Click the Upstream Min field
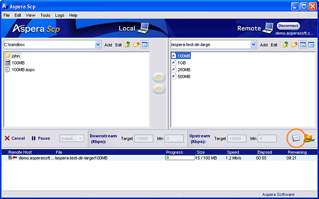Image resolution: width=319 pixels, height=199 pixels. 267,138
